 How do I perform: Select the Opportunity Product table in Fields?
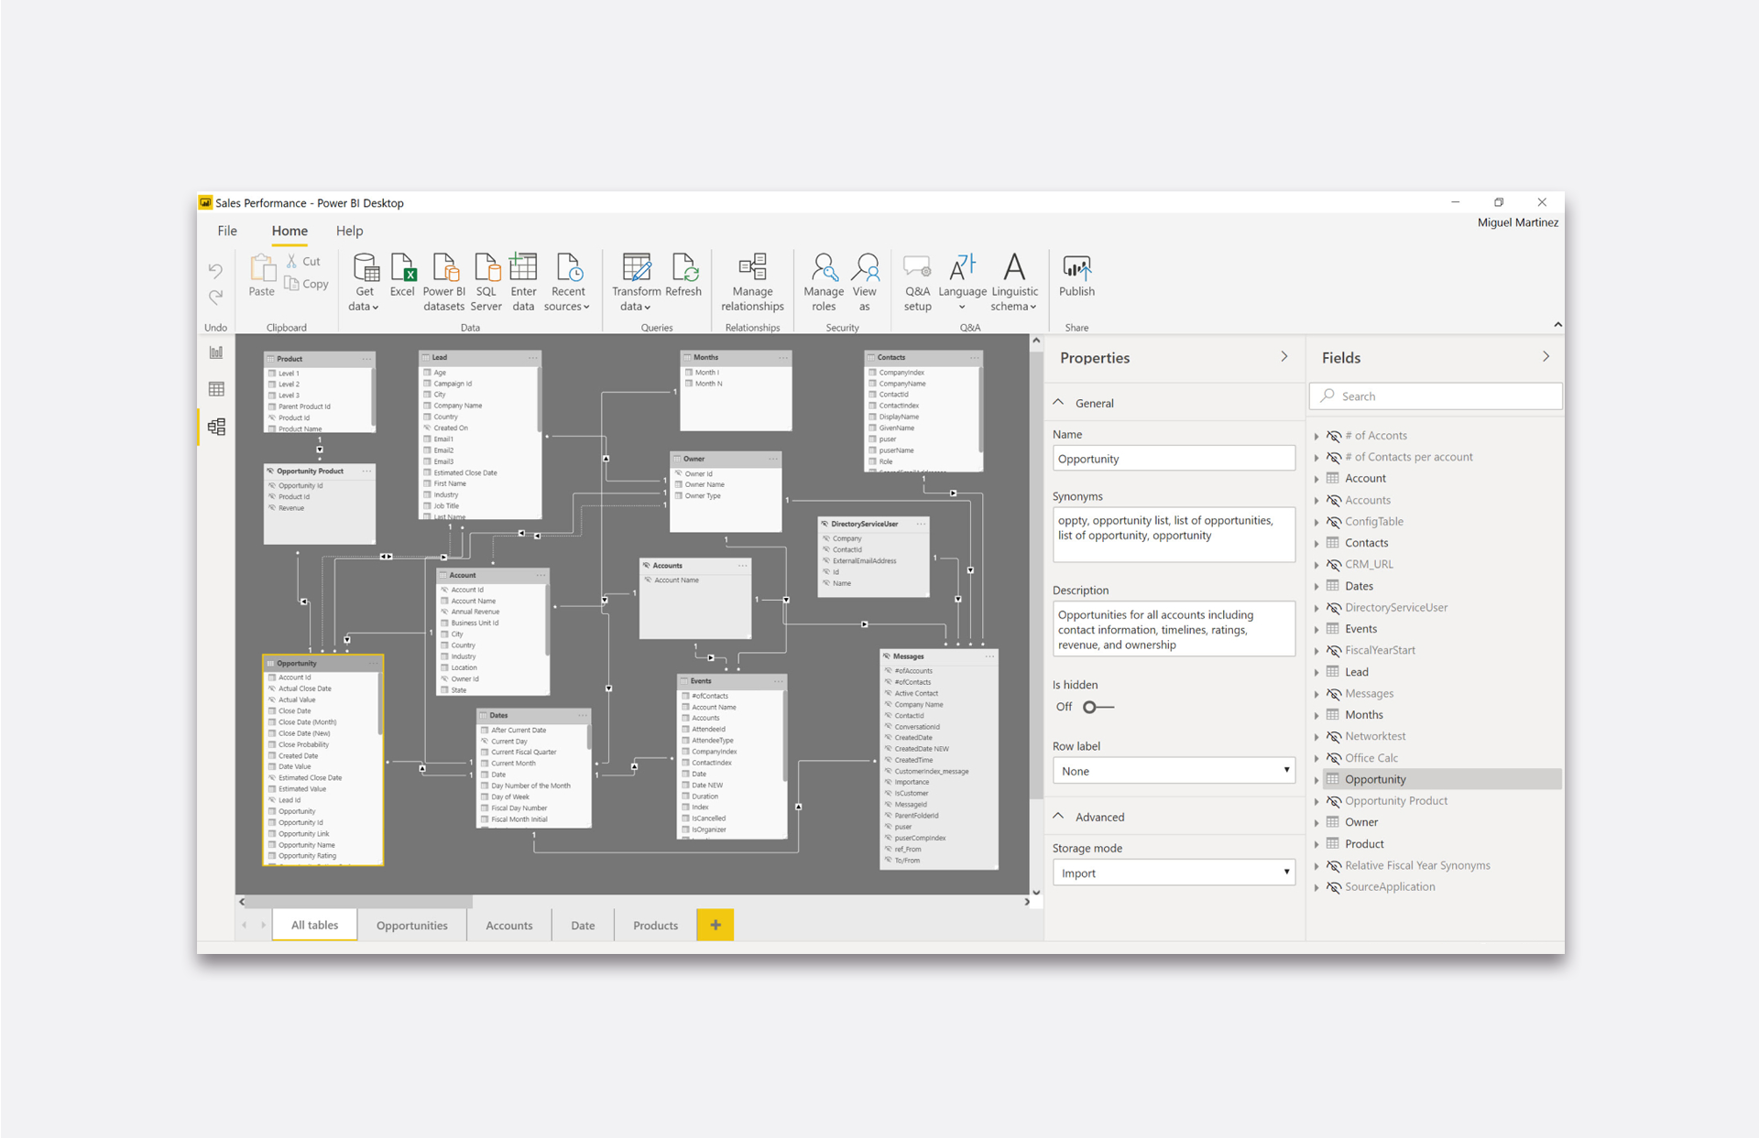tap(1395, 801)
